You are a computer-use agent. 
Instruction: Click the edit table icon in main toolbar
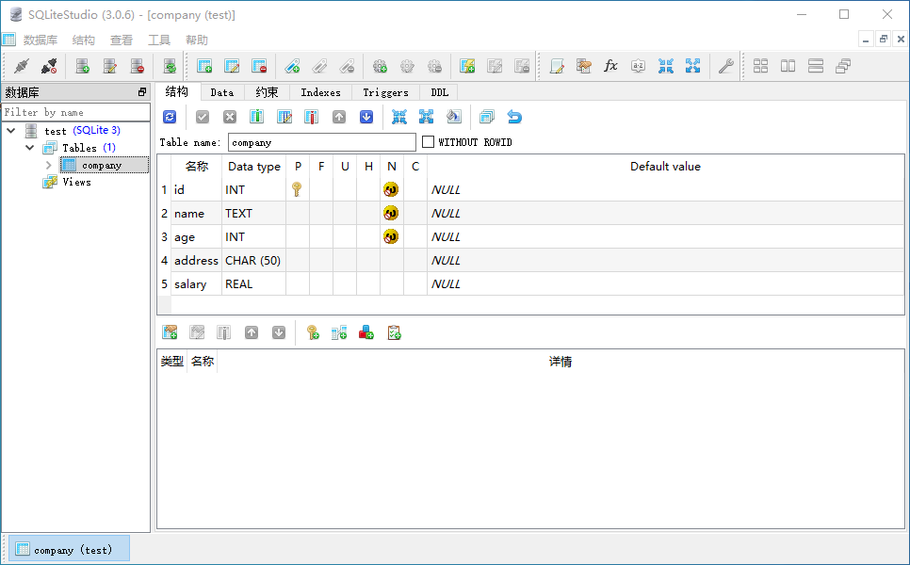(232, 66)
